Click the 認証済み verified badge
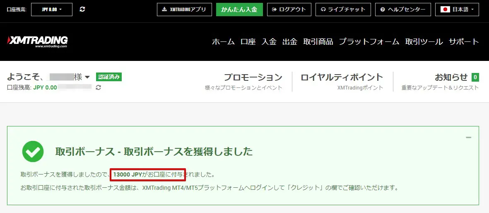 pyautogui.click(x=109, y=77)
